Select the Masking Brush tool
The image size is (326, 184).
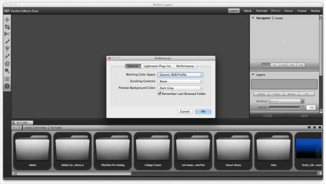pyautogui.click(x=7, y=42)
